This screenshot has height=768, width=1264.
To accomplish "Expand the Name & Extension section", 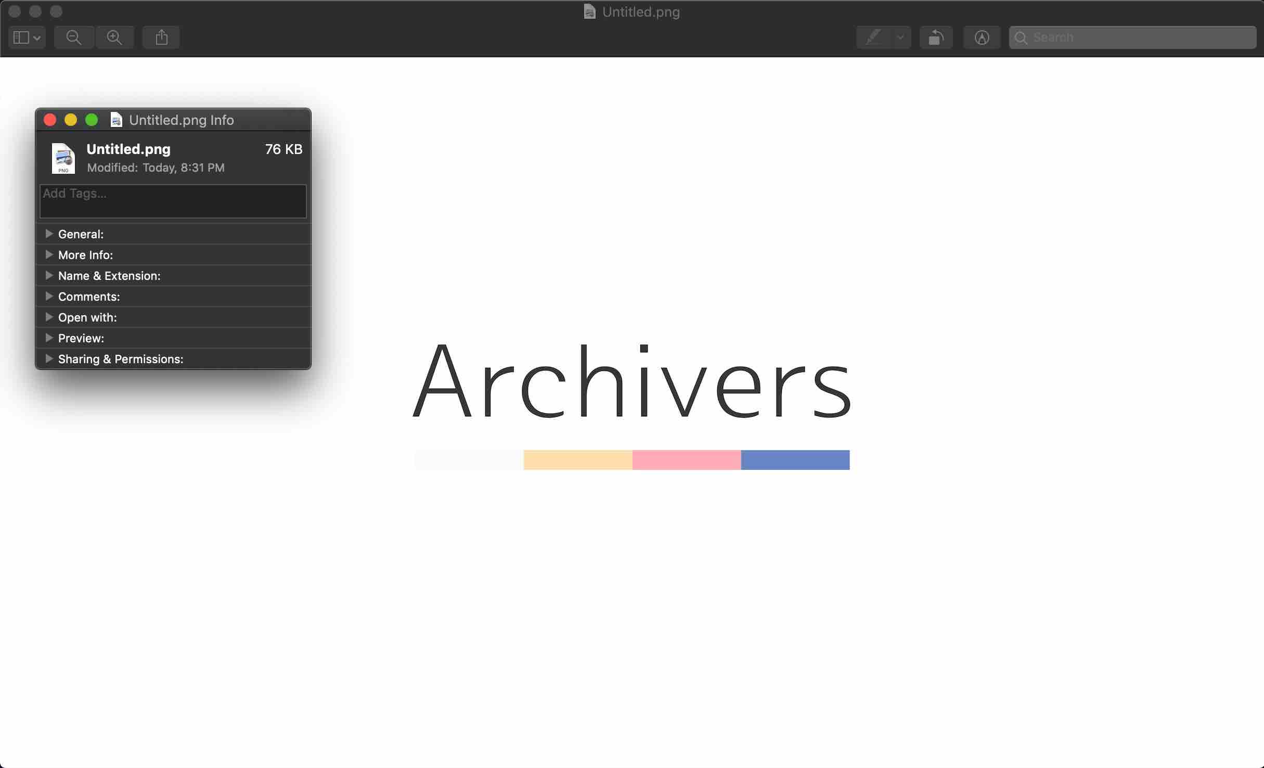I will [x=49, y=275].
